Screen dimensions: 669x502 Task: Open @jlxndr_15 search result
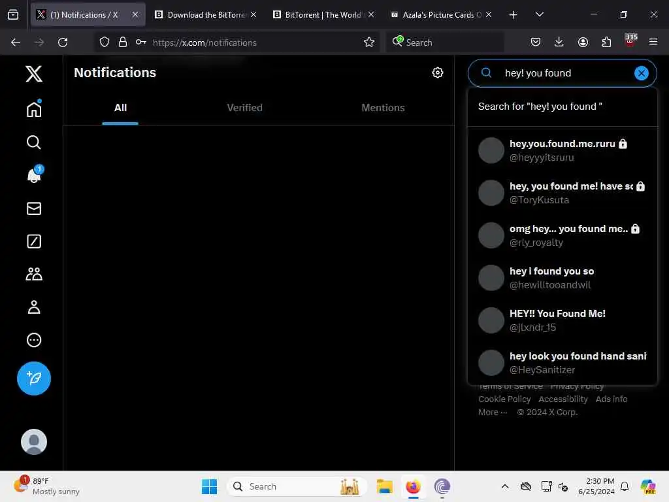pos(562,320)
